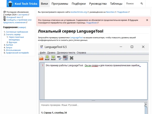Image resolution: width=152 pixels, height=114 pixels.
Task: Click the splitter handle between editor and results
Action: [x=93, y=101]
